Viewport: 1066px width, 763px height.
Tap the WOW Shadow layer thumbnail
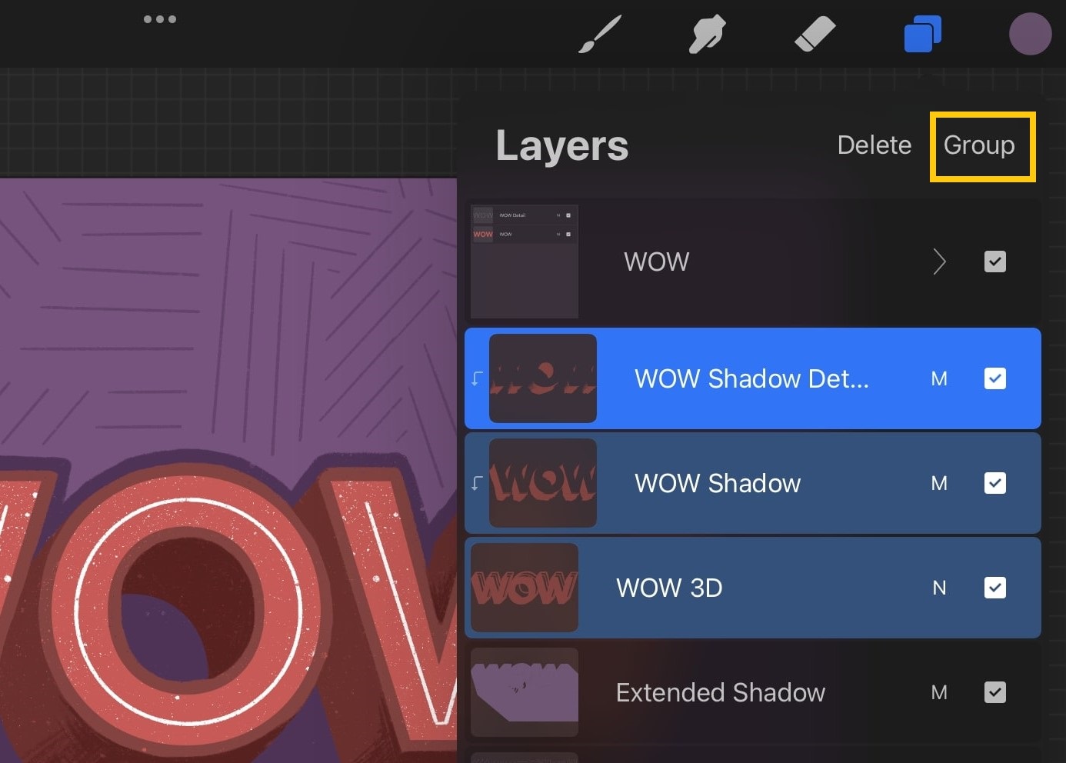point(543,483)
